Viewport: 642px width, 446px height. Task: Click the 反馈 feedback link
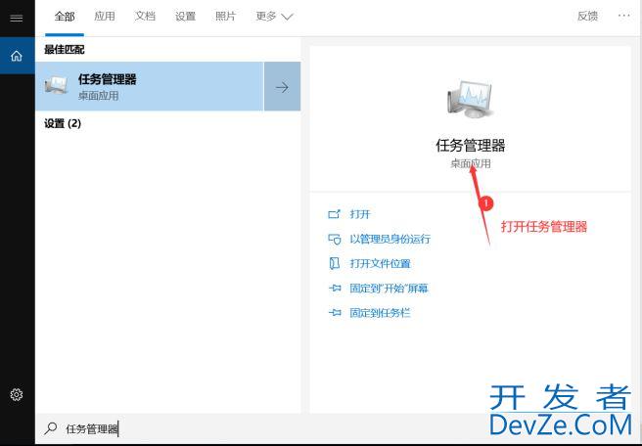click(587, 17)
